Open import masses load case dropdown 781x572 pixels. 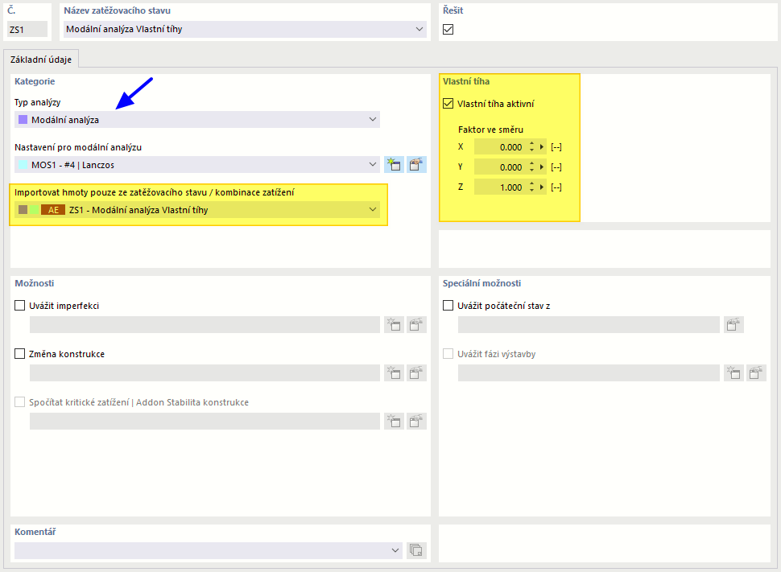pos(197,210)
